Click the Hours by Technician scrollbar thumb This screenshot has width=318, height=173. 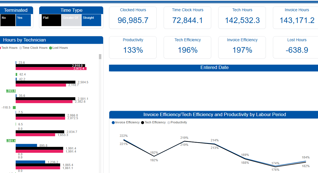click(x=100, y=57)
